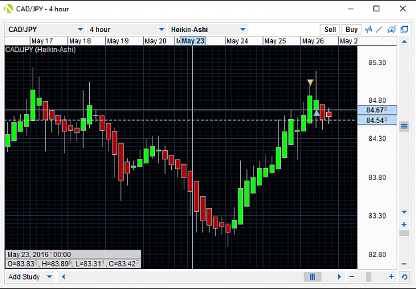
Task: Click the May 26 date label
Action: pyautogui.click(x=313, y=41)
